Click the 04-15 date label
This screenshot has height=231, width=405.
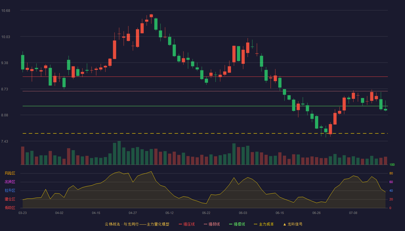coord(96,213)
